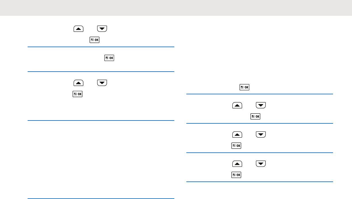Screen dimensions: 352x199
Task: Click the down arrow key in the left column's first row
Action: (x=102, y=29)
